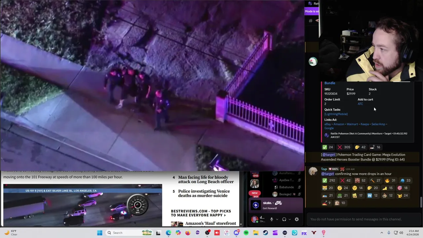The height and width of the screenshot is (238, 423).
Task: Toggle the Pikachu reaction with 24
Action: (403, 195)
